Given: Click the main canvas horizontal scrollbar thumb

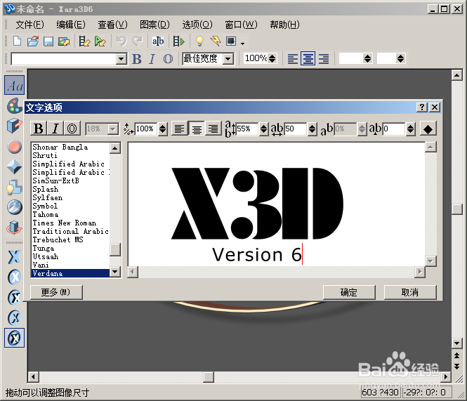Looking at the screenshot, I should [x=209, y=377].
